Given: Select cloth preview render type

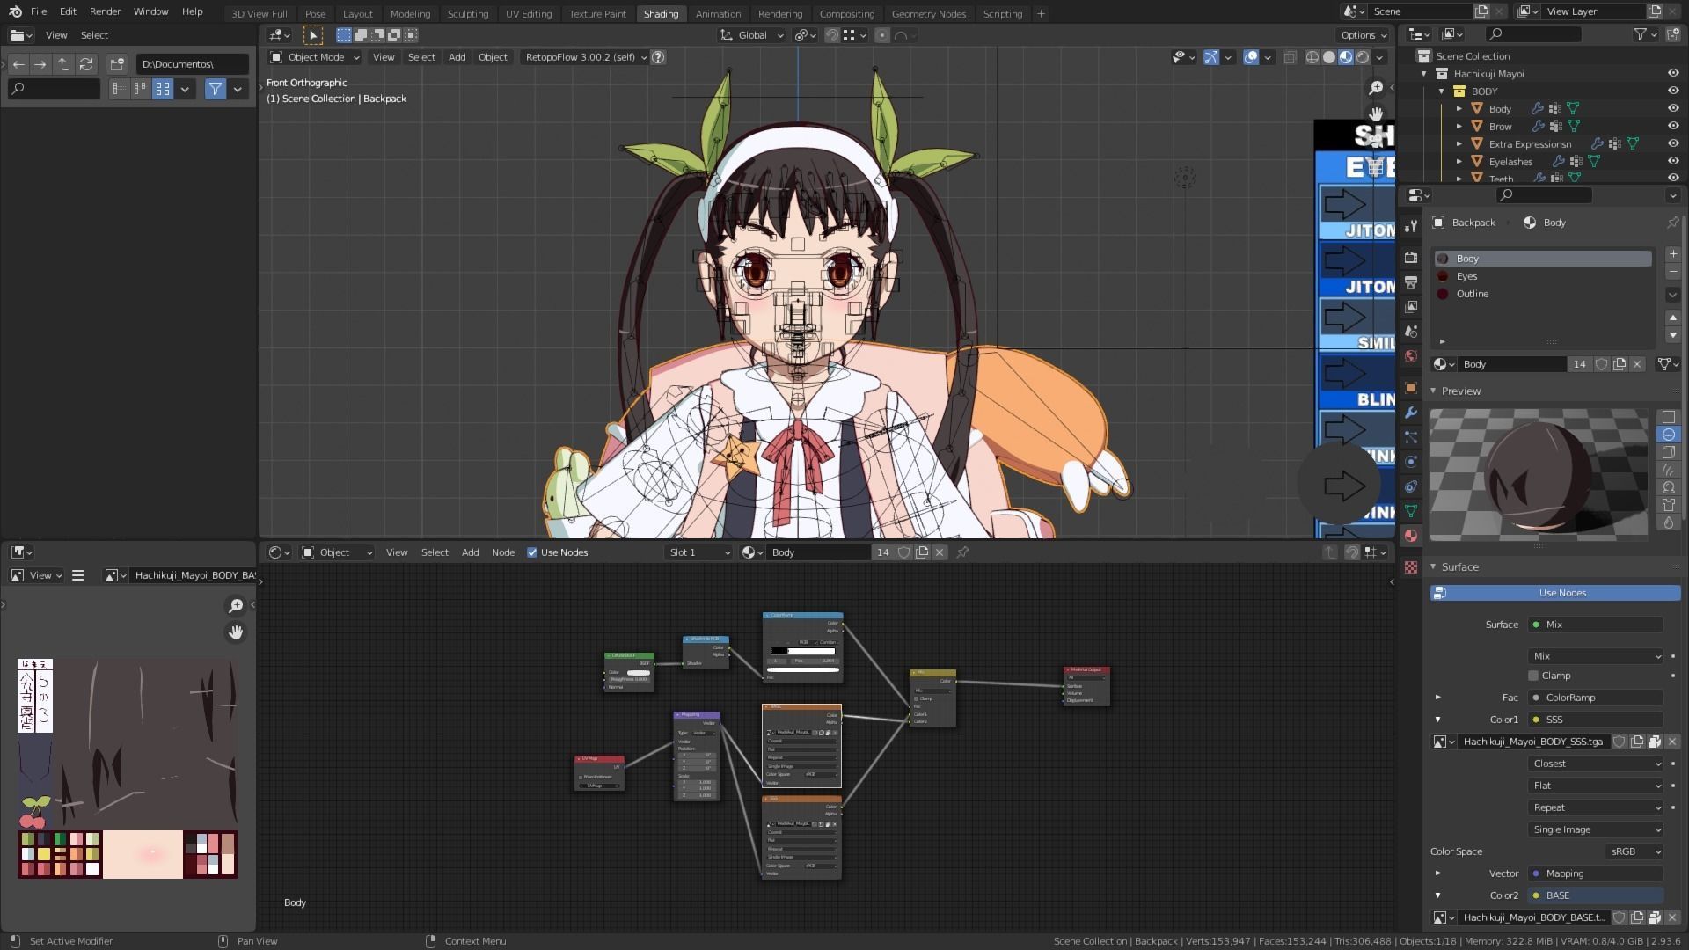Looking at the screenshot, I should click(x=1668, y=505).
